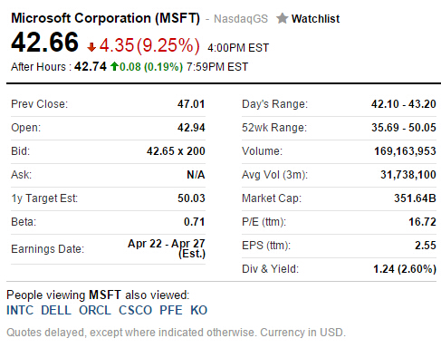Click the After Hours price 42.74

click(91, 66)
